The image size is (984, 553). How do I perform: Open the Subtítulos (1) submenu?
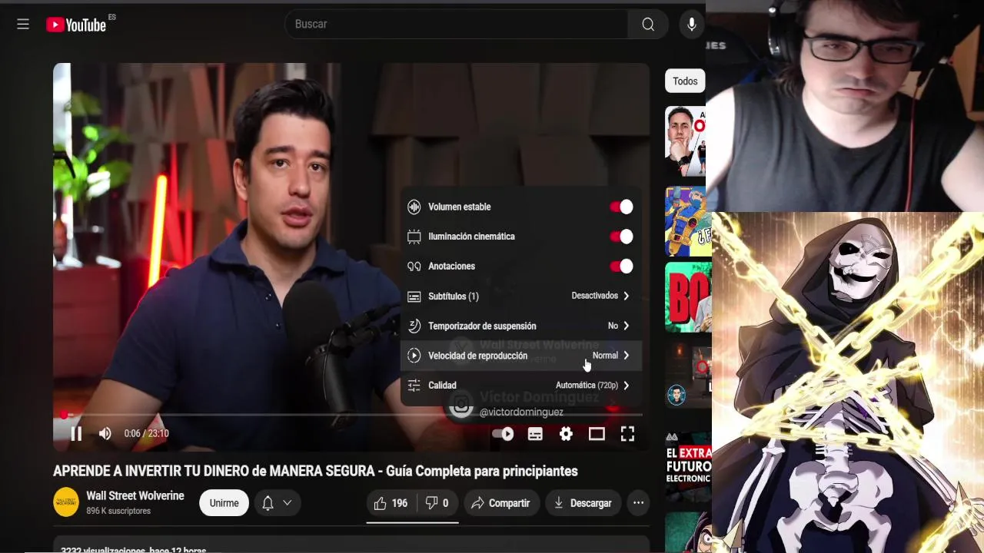point(520,296)
